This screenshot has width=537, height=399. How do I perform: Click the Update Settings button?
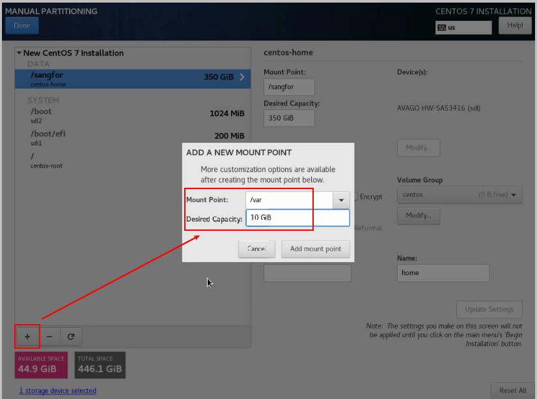point(489,310)
